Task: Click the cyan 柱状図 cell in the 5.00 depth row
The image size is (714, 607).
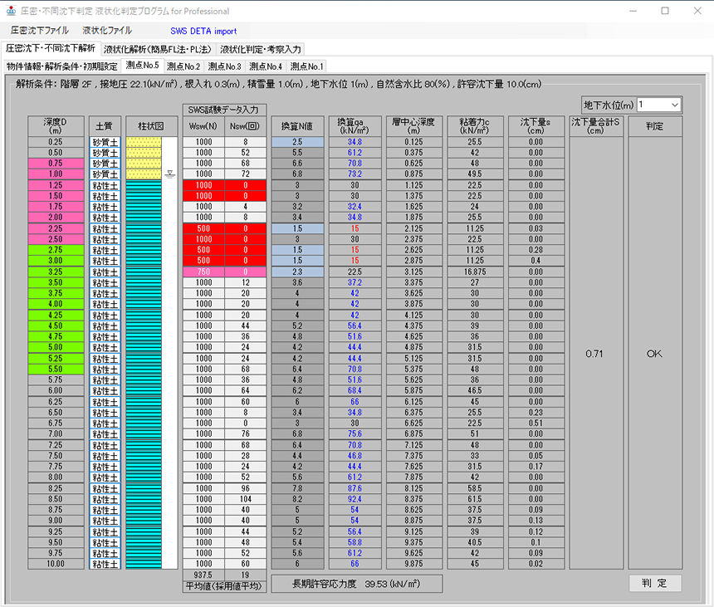Action: [144, 347]
